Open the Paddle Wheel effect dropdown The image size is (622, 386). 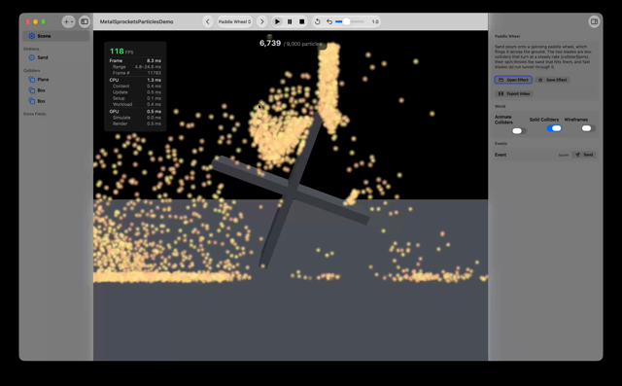[234, 21]
